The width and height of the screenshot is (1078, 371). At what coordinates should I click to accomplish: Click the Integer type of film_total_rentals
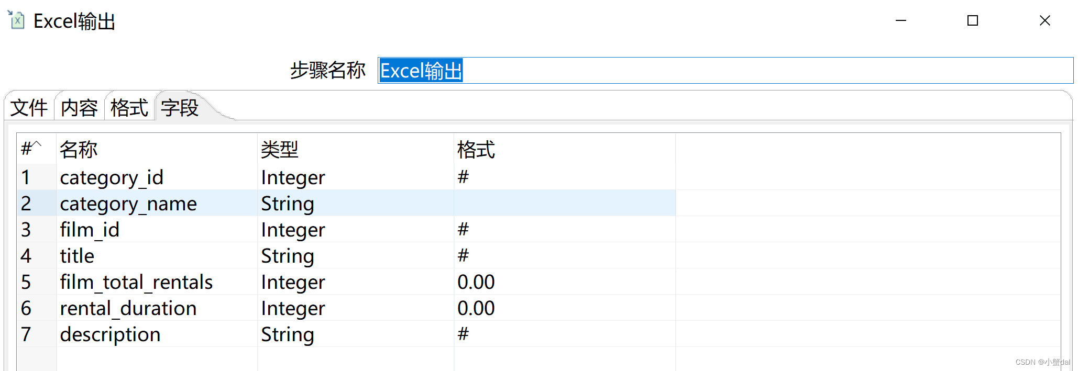356,282
